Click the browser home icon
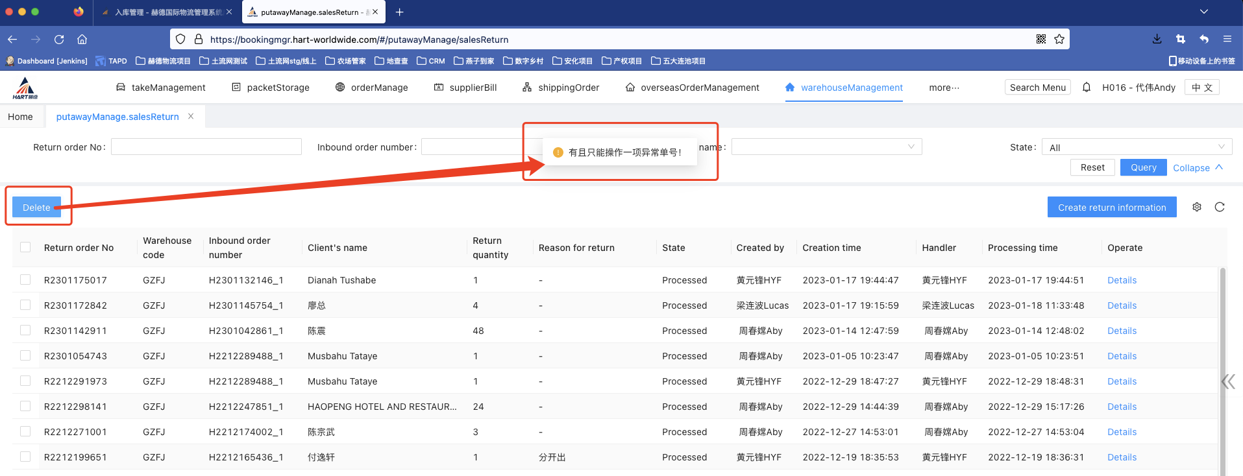Viewport: 1243px width, 476px height. [x=82, y=39]
